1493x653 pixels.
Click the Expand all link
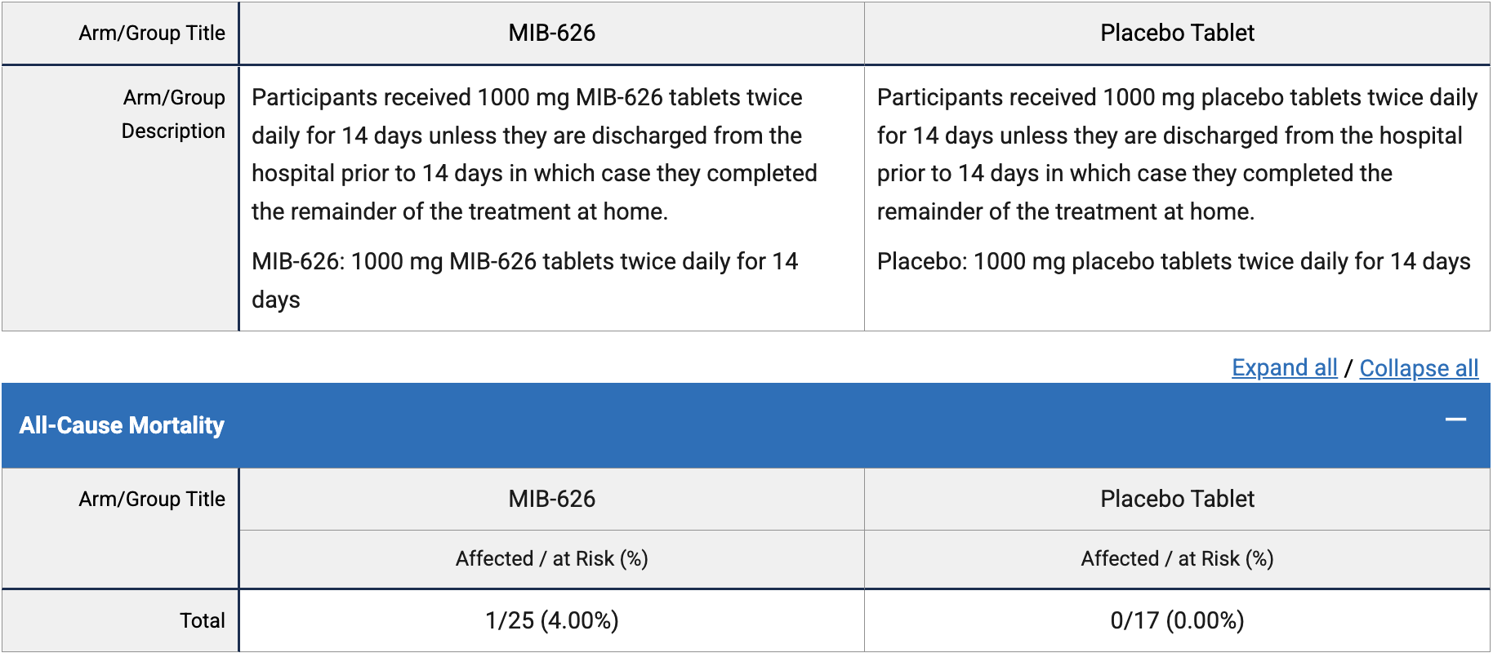1284,368
